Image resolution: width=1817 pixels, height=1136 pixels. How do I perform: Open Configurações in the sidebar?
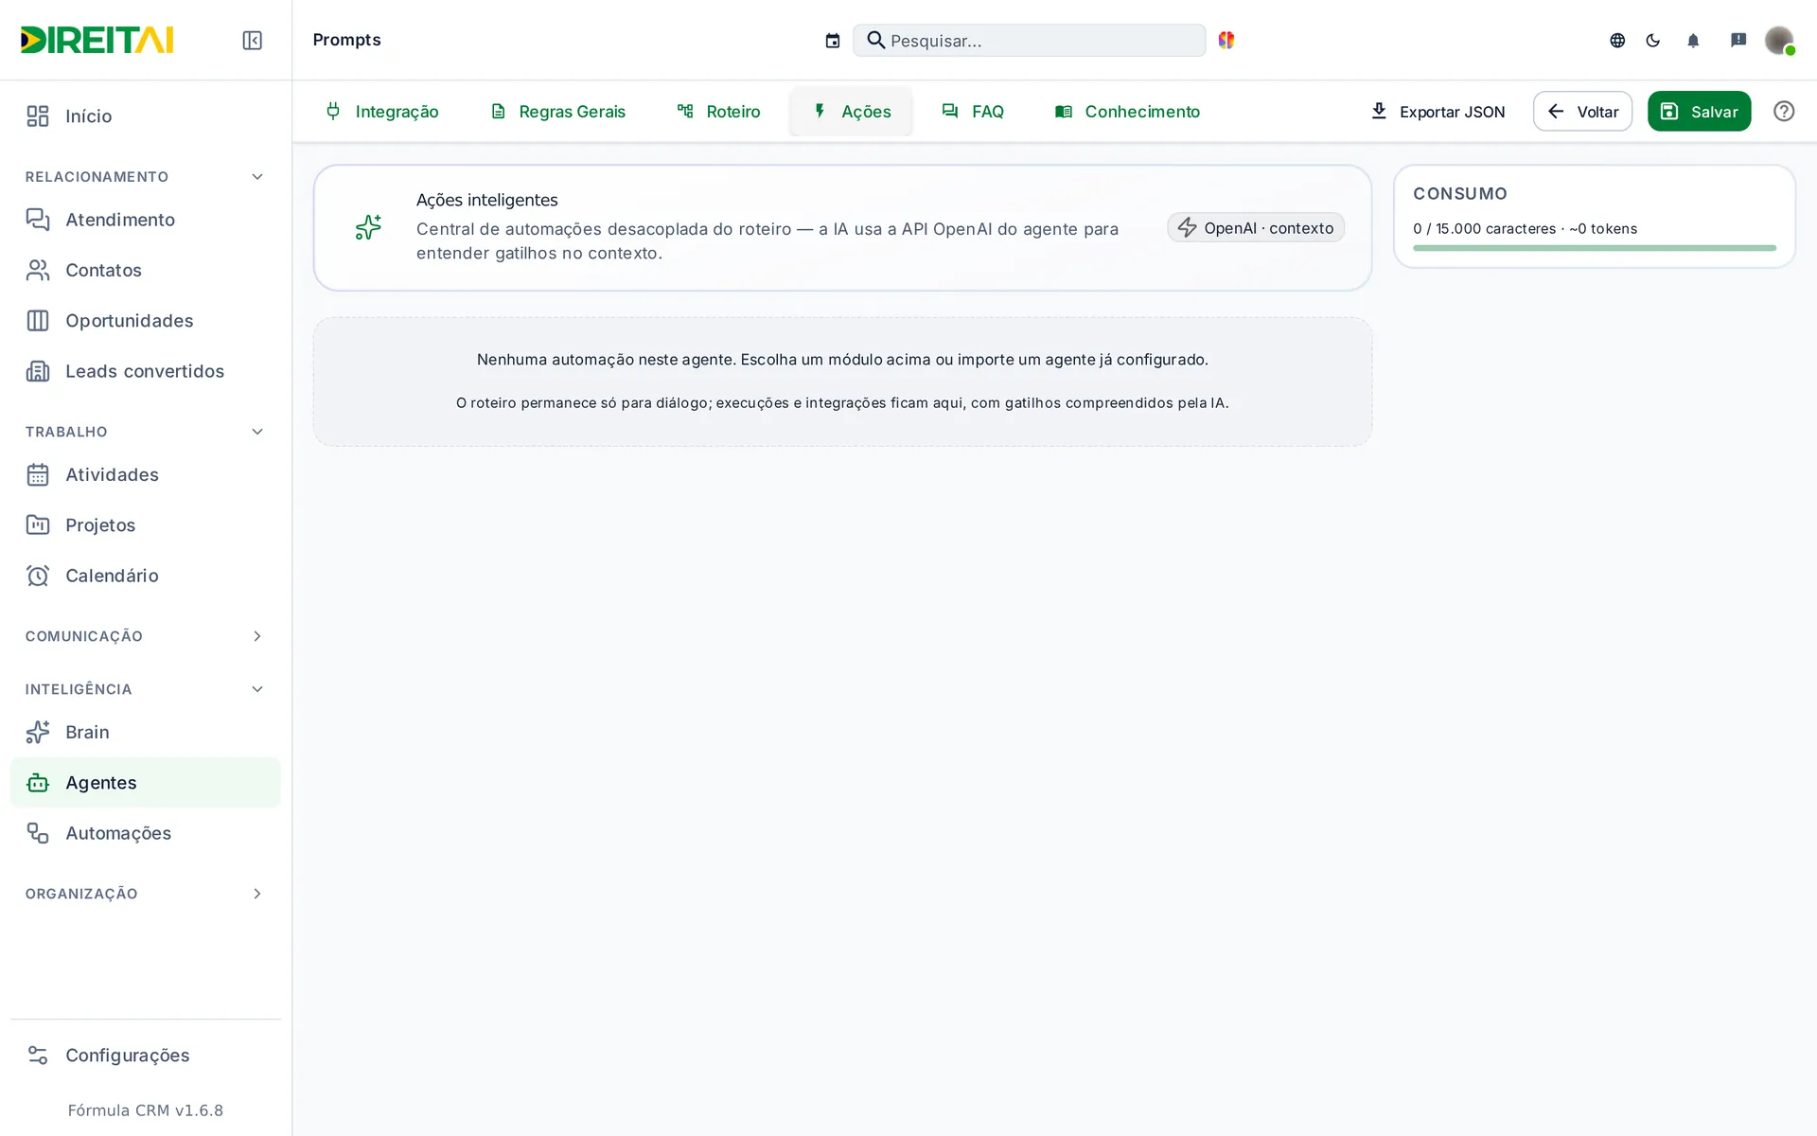(x=145, y=1056)
